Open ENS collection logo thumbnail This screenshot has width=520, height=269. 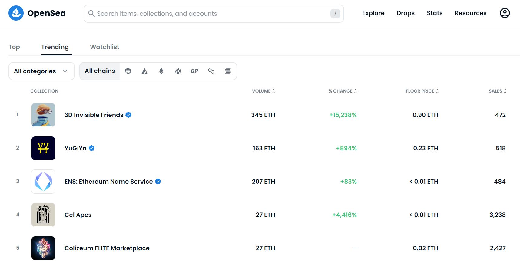pos(43,181)
